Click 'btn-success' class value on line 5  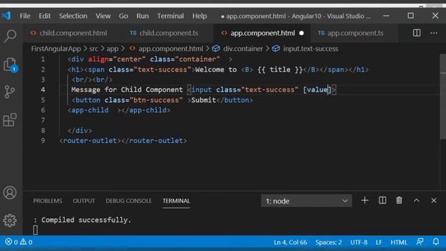coord(156,100)
